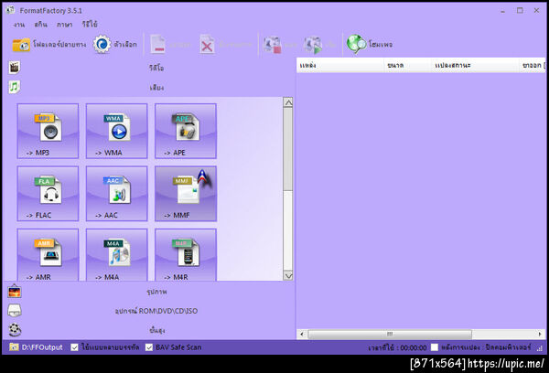Choose the -> AAC conversion tile
Image resolution: width=549 pixels, height=373 pixels.
pyautogui.click(x=116, y=194)
